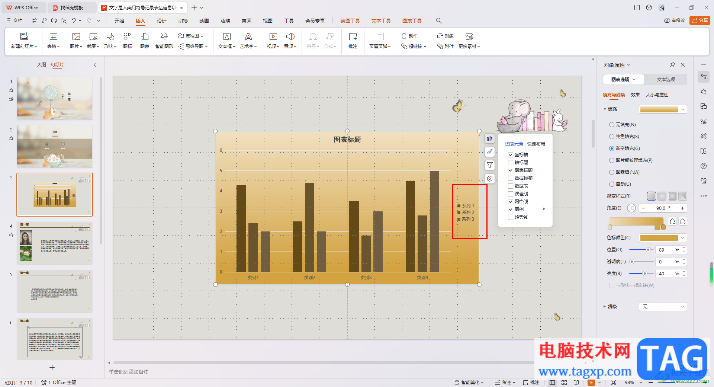Switch to the 开始 ribbon tab

(x=119, y=21)
